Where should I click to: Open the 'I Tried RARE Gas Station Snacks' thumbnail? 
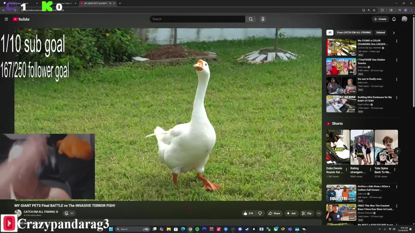(x=341, y=66)
